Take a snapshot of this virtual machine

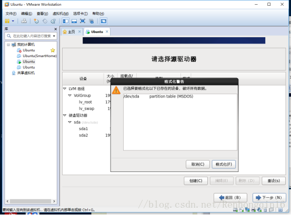point(36,21)
